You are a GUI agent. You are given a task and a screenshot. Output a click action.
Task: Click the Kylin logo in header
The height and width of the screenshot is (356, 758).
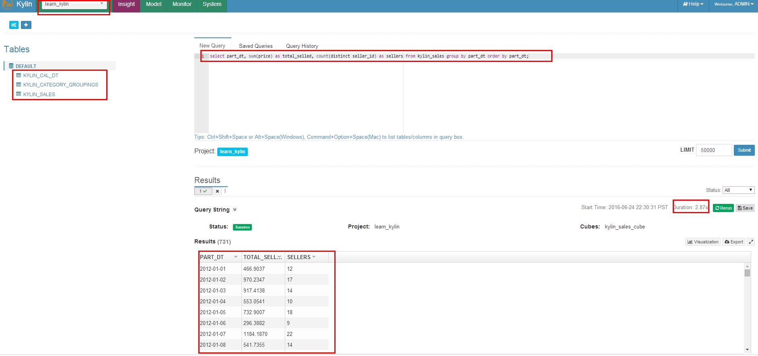(x=7, y=5)
